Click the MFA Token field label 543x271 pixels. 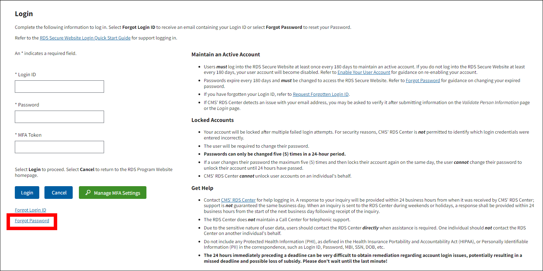click(x=30, y=135)
